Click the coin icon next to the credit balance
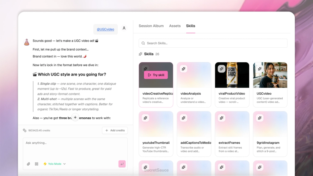The width and height of the screenshot is (313, 176). pos(24,130)
